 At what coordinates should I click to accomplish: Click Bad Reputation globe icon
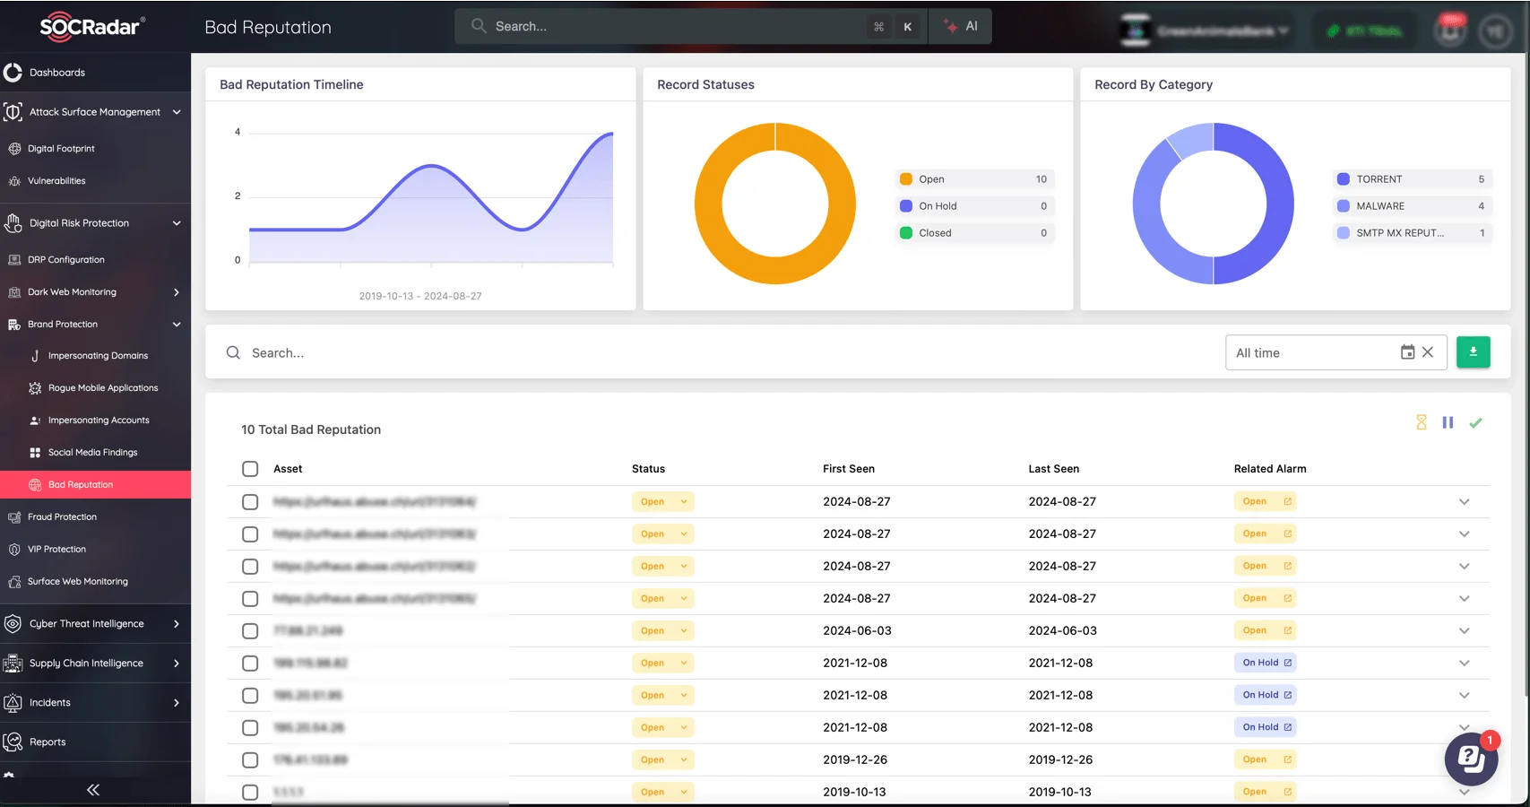pos(35,485)
